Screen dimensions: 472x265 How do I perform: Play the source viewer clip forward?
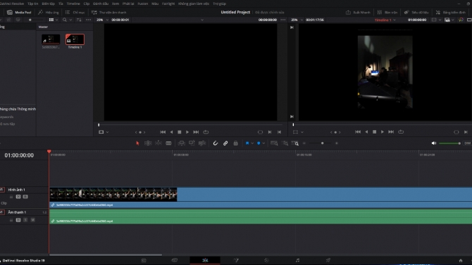tap(187, 132)
